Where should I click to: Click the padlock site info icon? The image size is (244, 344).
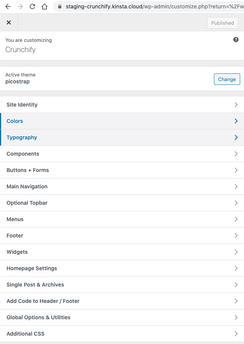click(60, 6)
